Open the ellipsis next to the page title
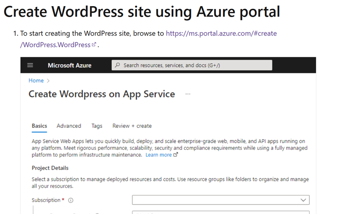Viewport: 345px width, 214px height. click(x=188, y=94)
